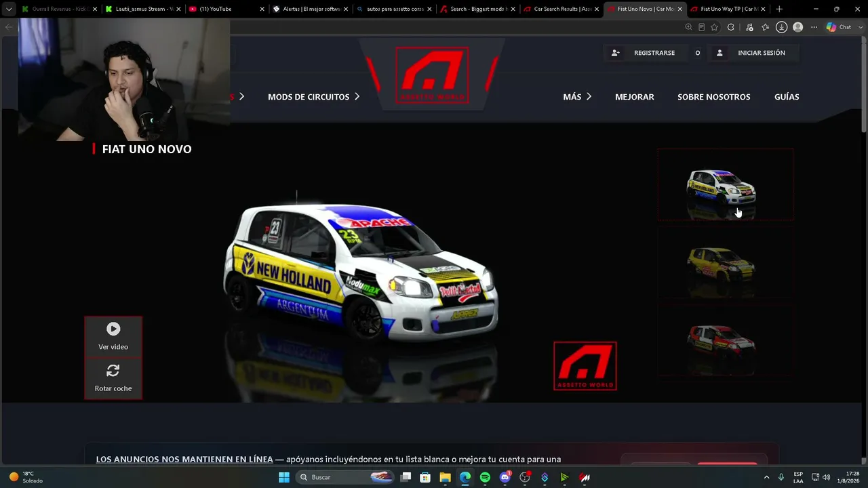Open the browser downloads icon

coord(781,27)
